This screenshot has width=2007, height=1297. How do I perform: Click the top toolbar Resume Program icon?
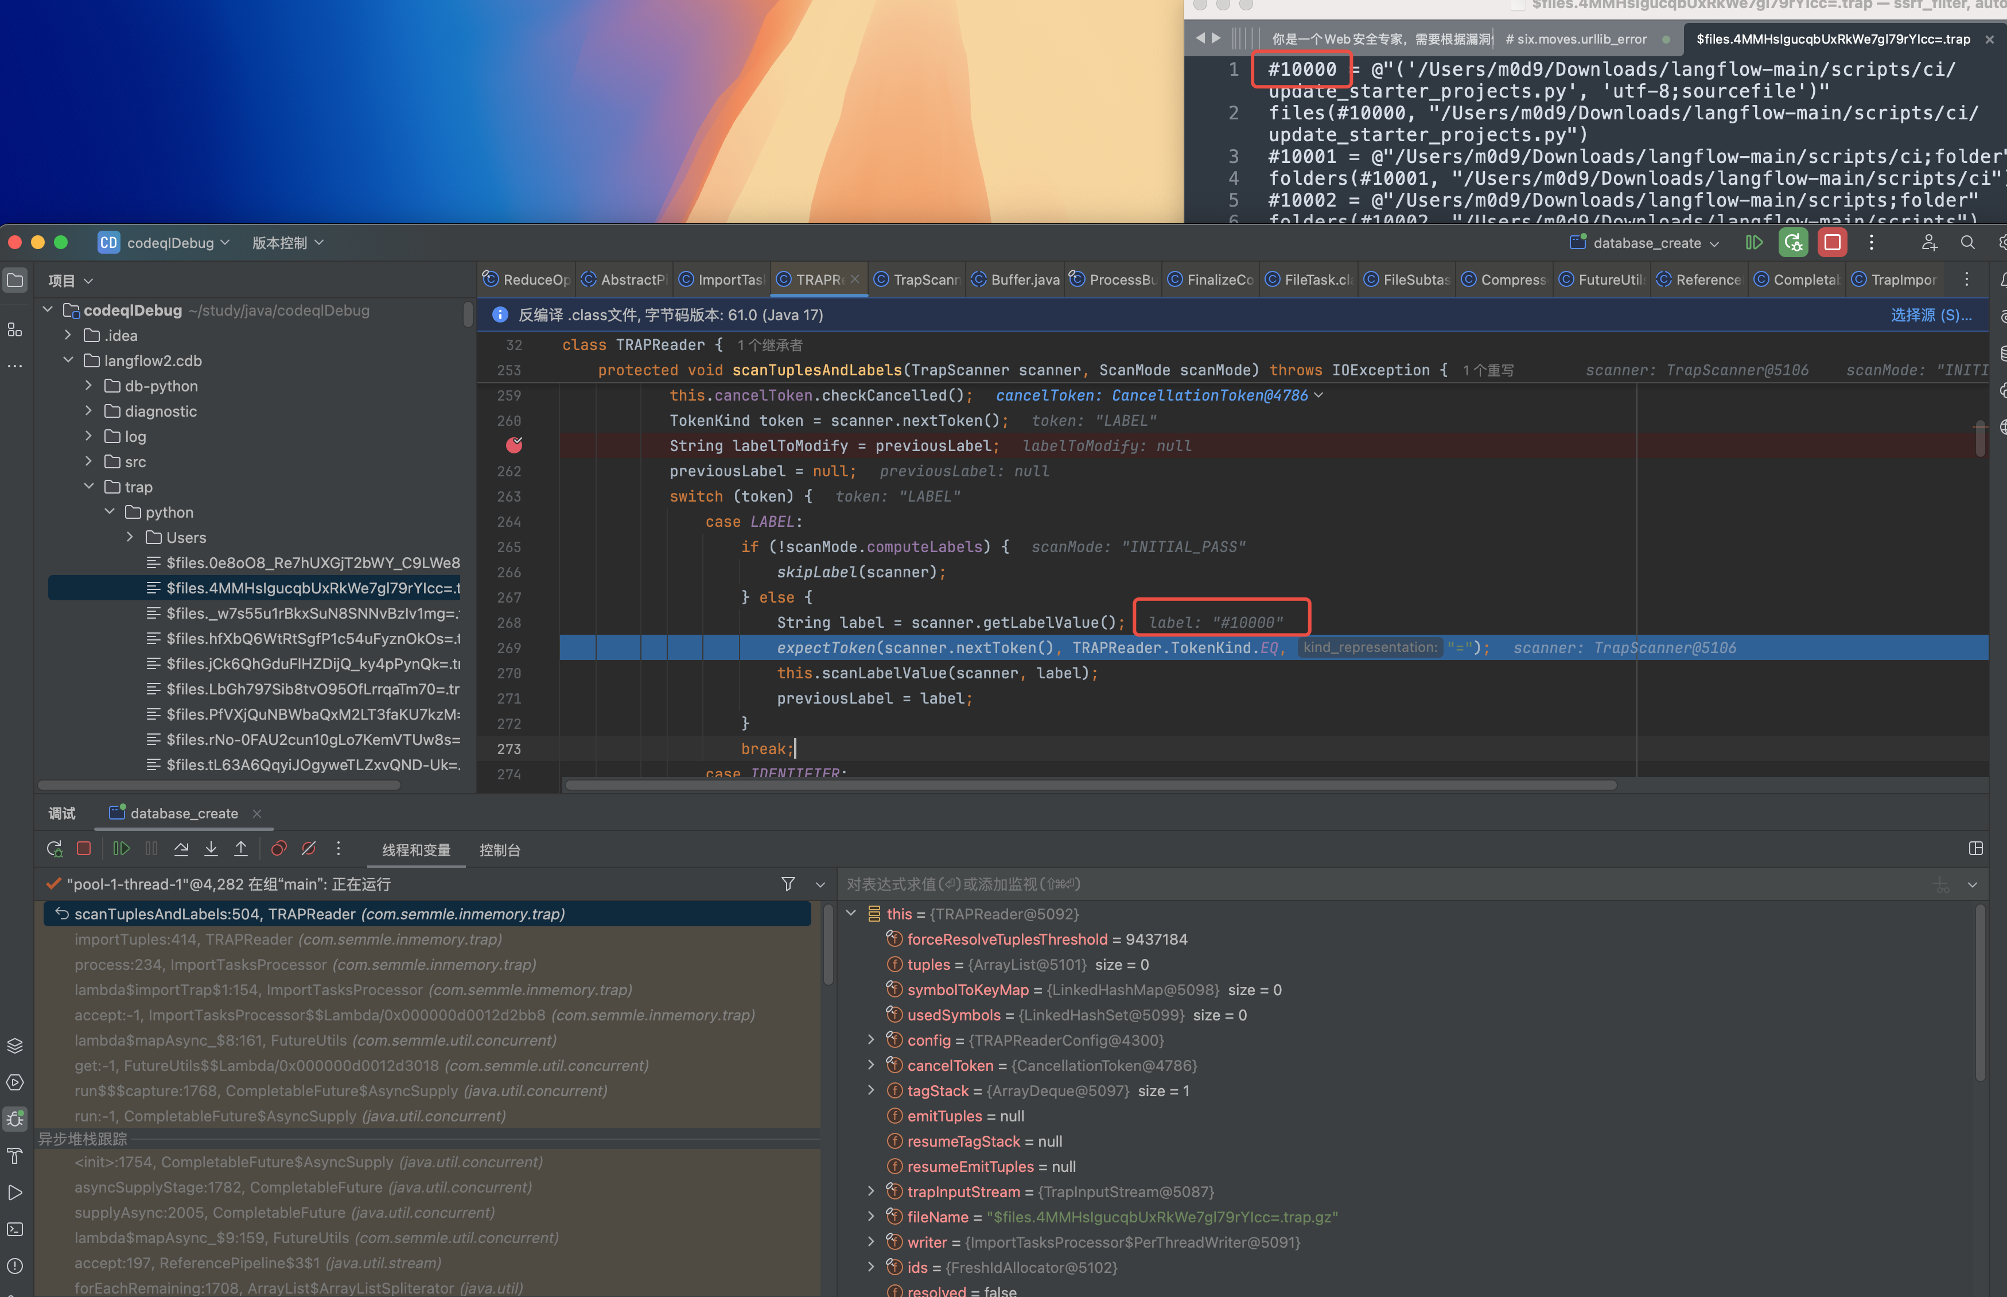click(x=1755, y=243)
